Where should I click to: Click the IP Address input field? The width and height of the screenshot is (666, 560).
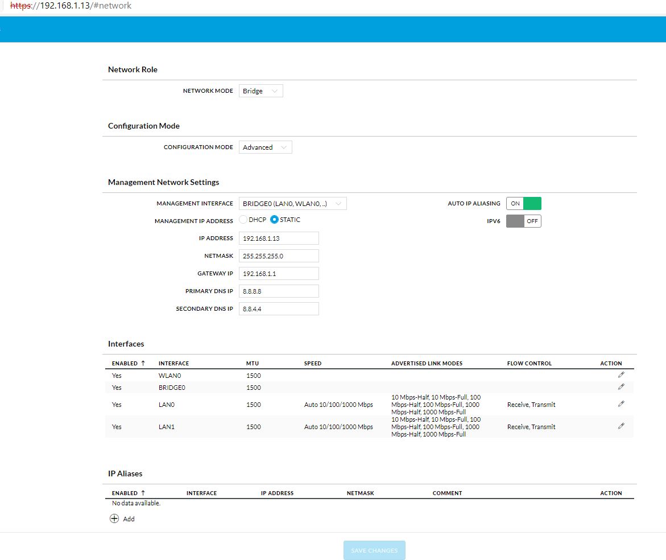[279, 238]
